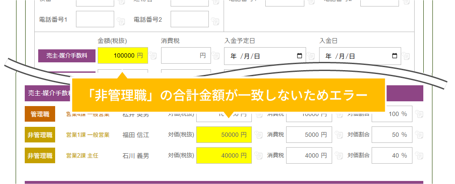Click the small icon right of the 入金予定日 field
This screenshot has width=455, height=184.
point(311,56)
